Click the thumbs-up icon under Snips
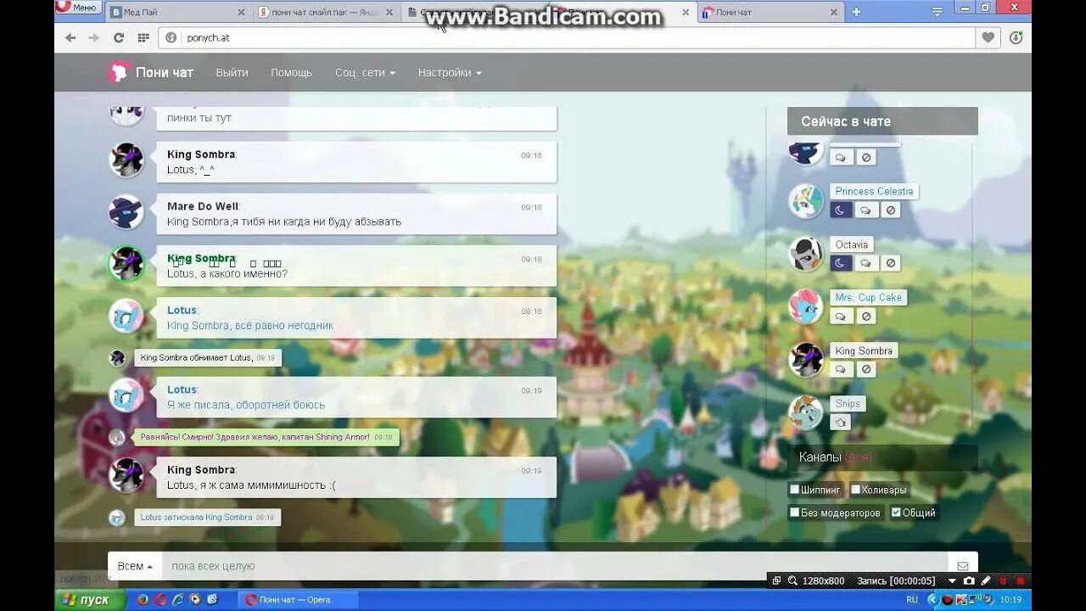Viewport: 1086px width, 611px height. 841,423
